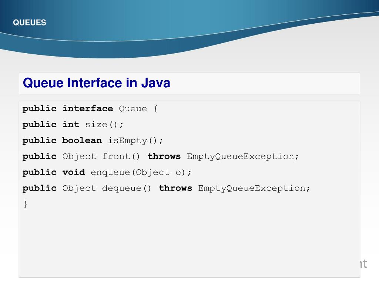Click the 'public interface Queue {' line
379x284 pixels.
coord(90,109)
